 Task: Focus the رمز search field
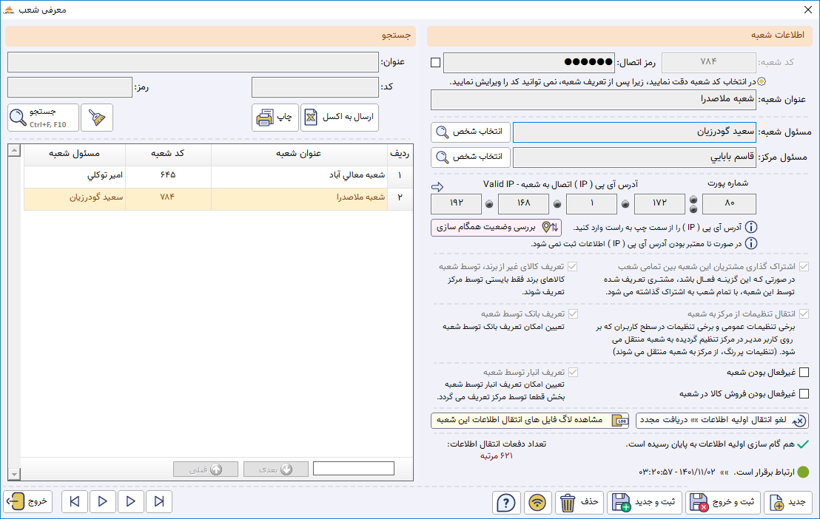(x=70, y=87)
